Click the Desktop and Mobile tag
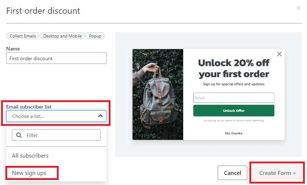This screenshot has height=185, width=307. 63,36
